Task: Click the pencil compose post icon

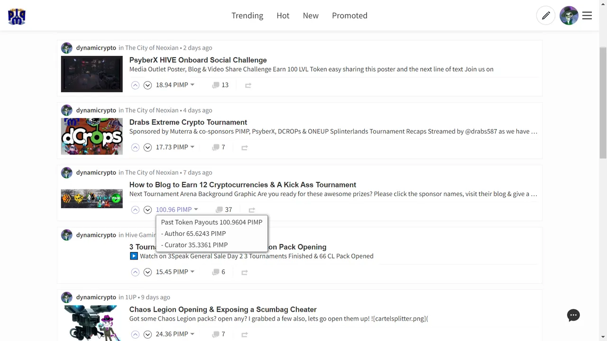Action: (546, 16)
